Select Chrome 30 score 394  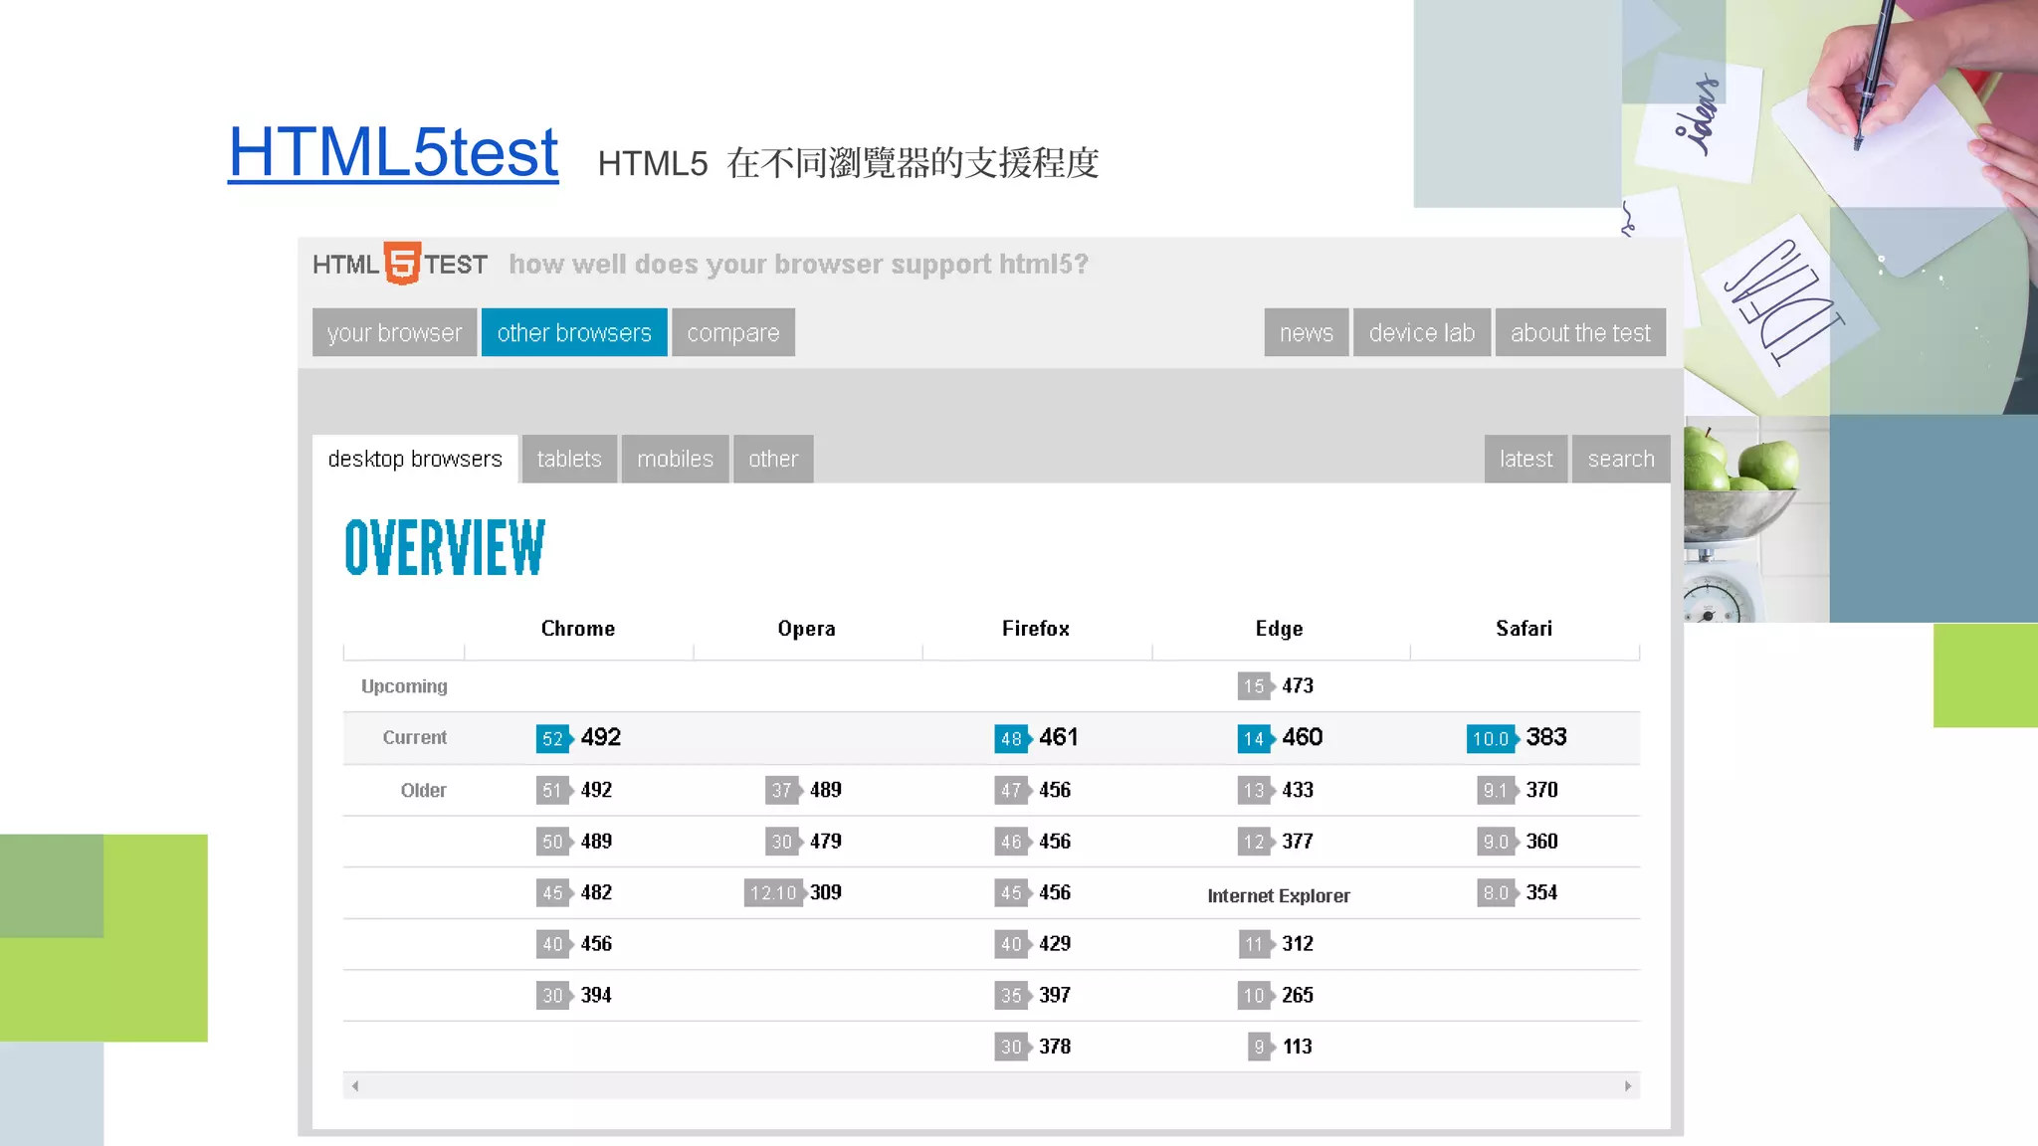pos(574,995)
